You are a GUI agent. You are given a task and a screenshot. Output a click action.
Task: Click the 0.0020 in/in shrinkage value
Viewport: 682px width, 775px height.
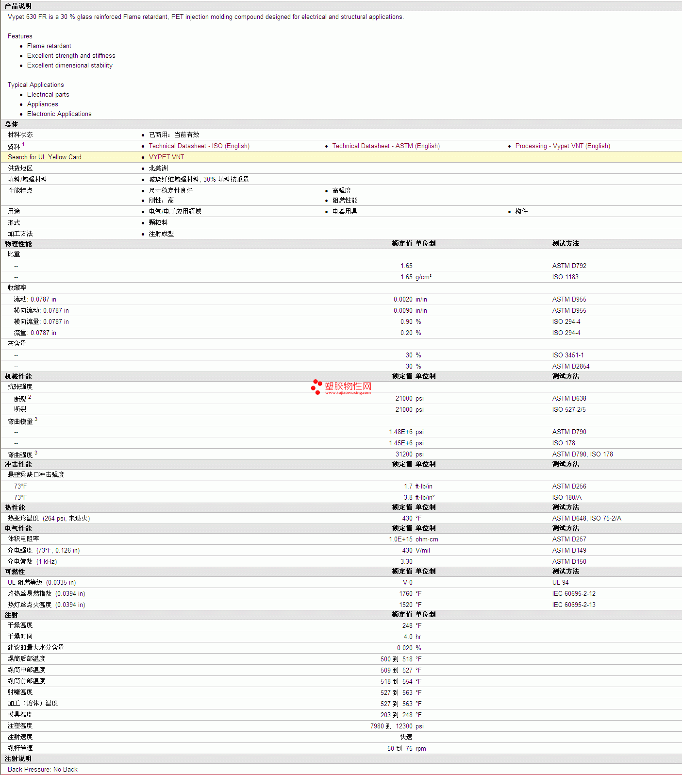point(410,299)
